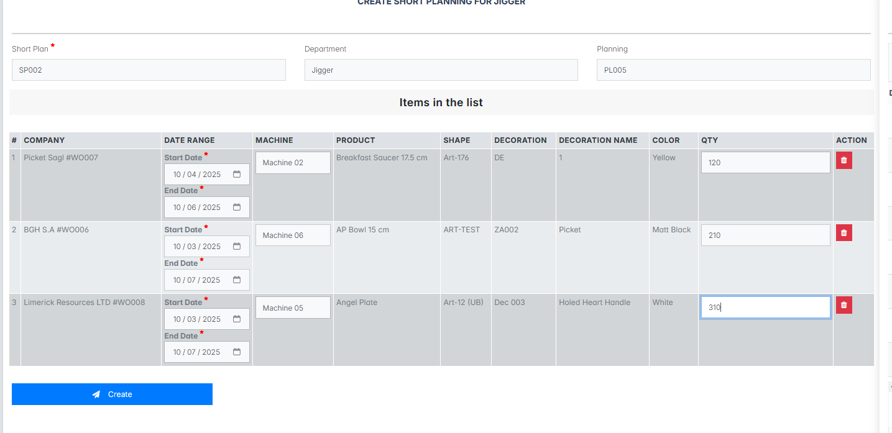Image resolution: width=892 pixels, height=433 pixels.
Task: Click the Planning field PL005
Action: click(733, 70)
